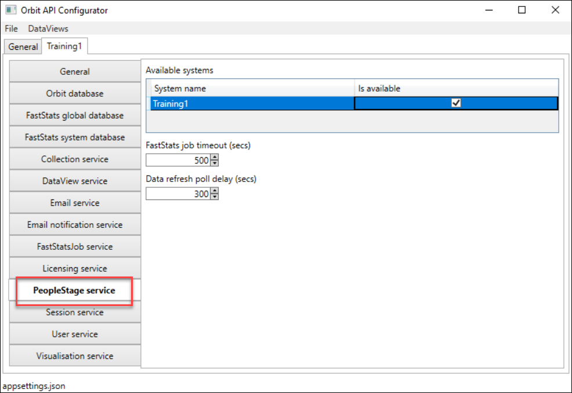The height and width of the screenshot is (393, 572).
Task: Open the File menu
Action: click(11, 28)
